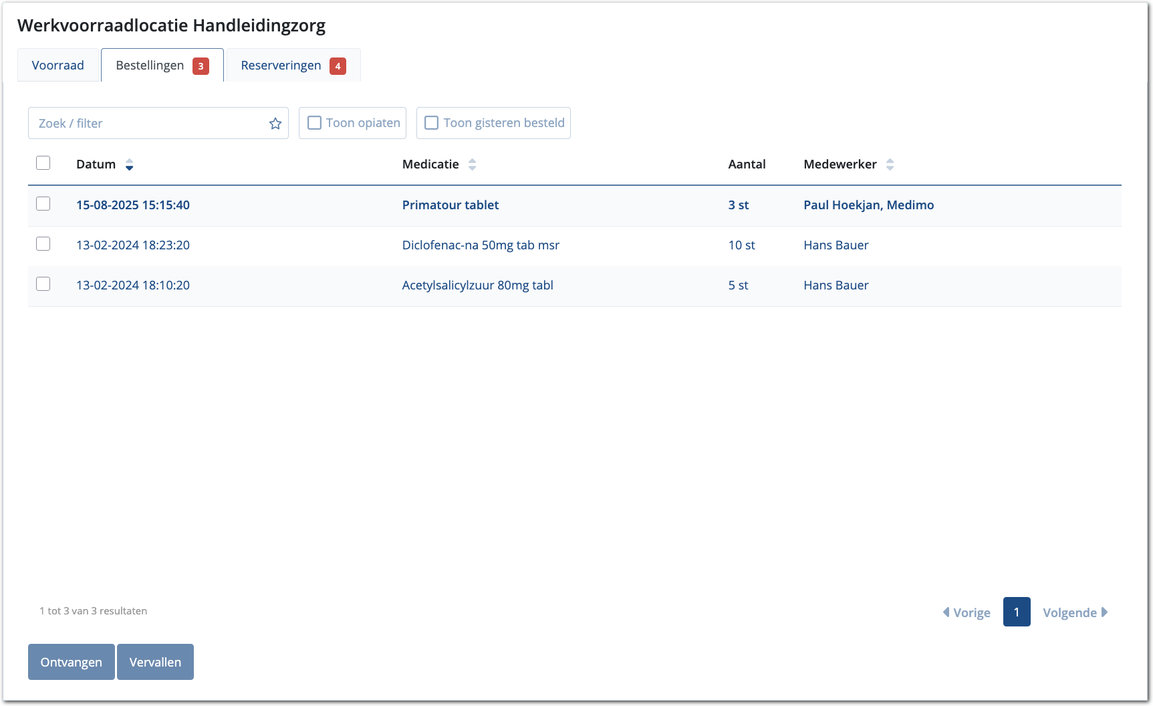Sort table by Medicatie column arrows

click(x=472, y=164)
